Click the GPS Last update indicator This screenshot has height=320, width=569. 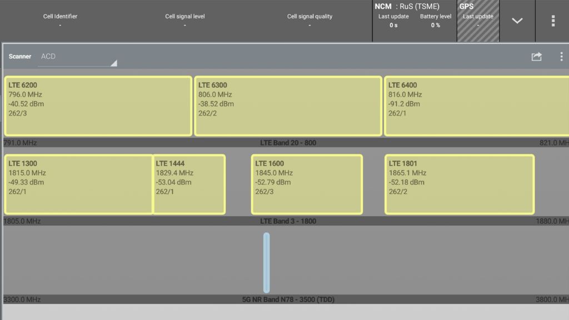pyautogui.click(x=477, y=20)
